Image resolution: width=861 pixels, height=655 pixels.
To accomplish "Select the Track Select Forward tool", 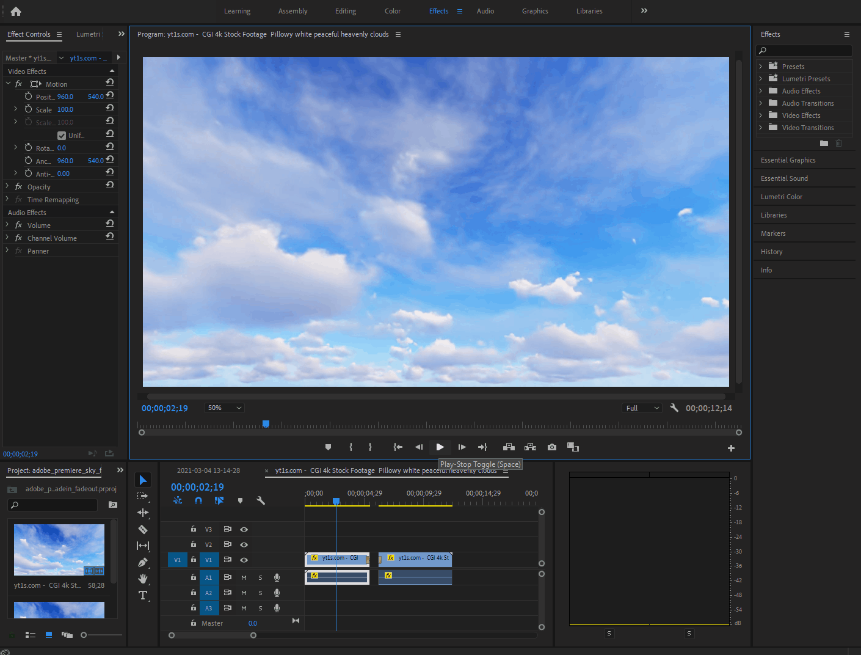I will point(143,496).
